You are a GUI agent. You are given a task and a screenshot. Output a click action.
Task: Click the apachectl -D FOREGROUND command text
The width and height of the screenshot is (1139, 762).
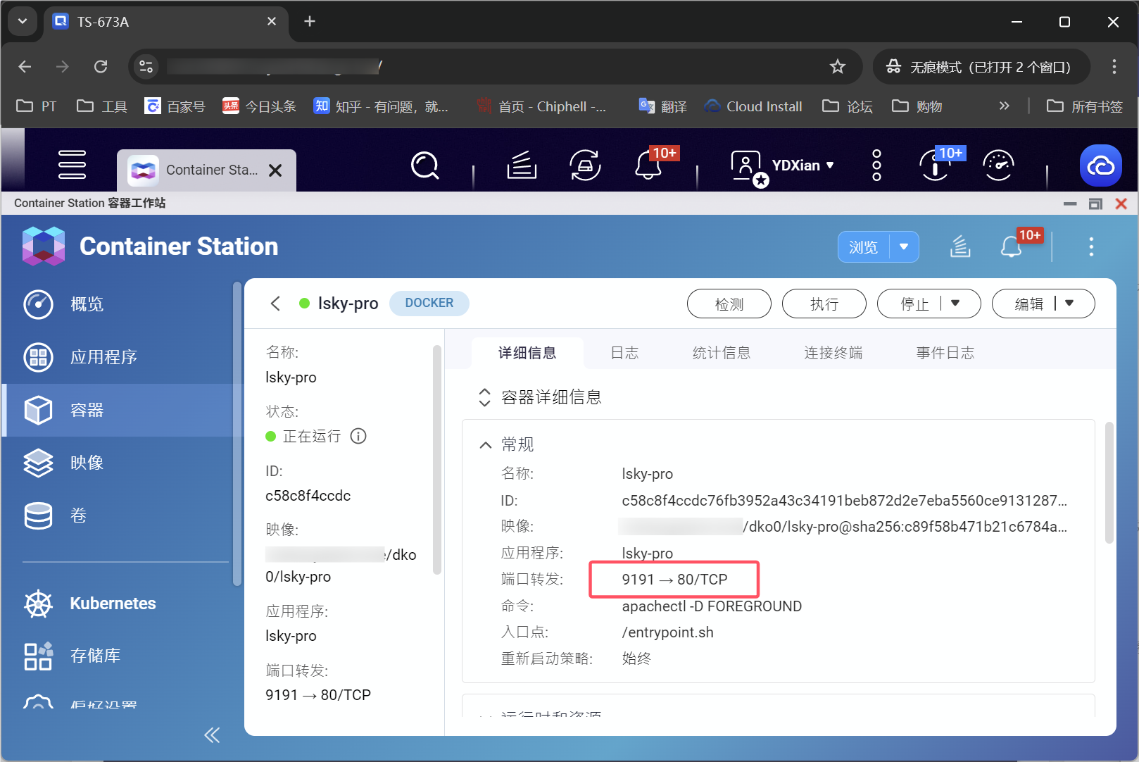712,606
